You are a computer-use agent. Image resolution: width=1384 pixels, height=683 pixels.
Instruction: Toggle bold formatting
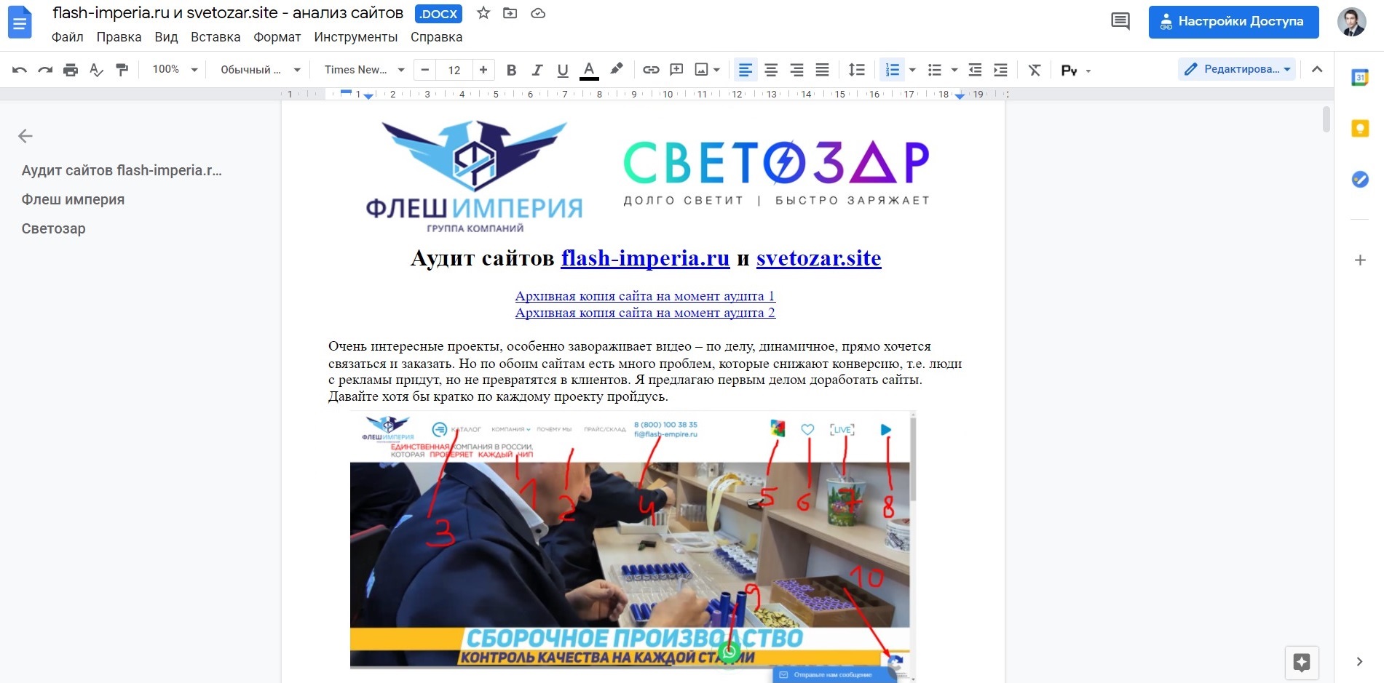511,69
